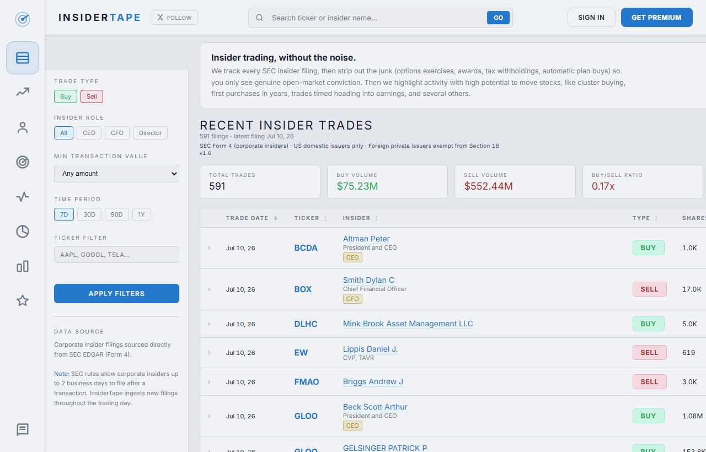This screenshot has width=706, height=452.
Task: Open the Min Transaction Value dropdown
Action: click(116, 174)
